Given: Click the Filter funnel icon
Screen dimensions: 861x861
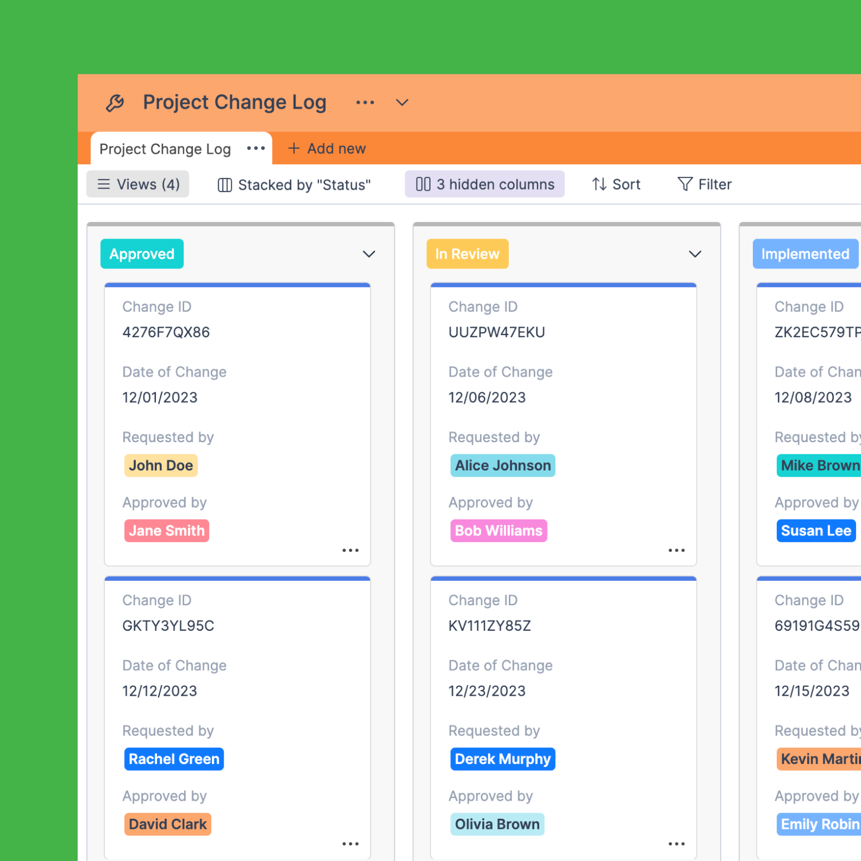Looking at the screenshot, I should [x=685, y=184].
